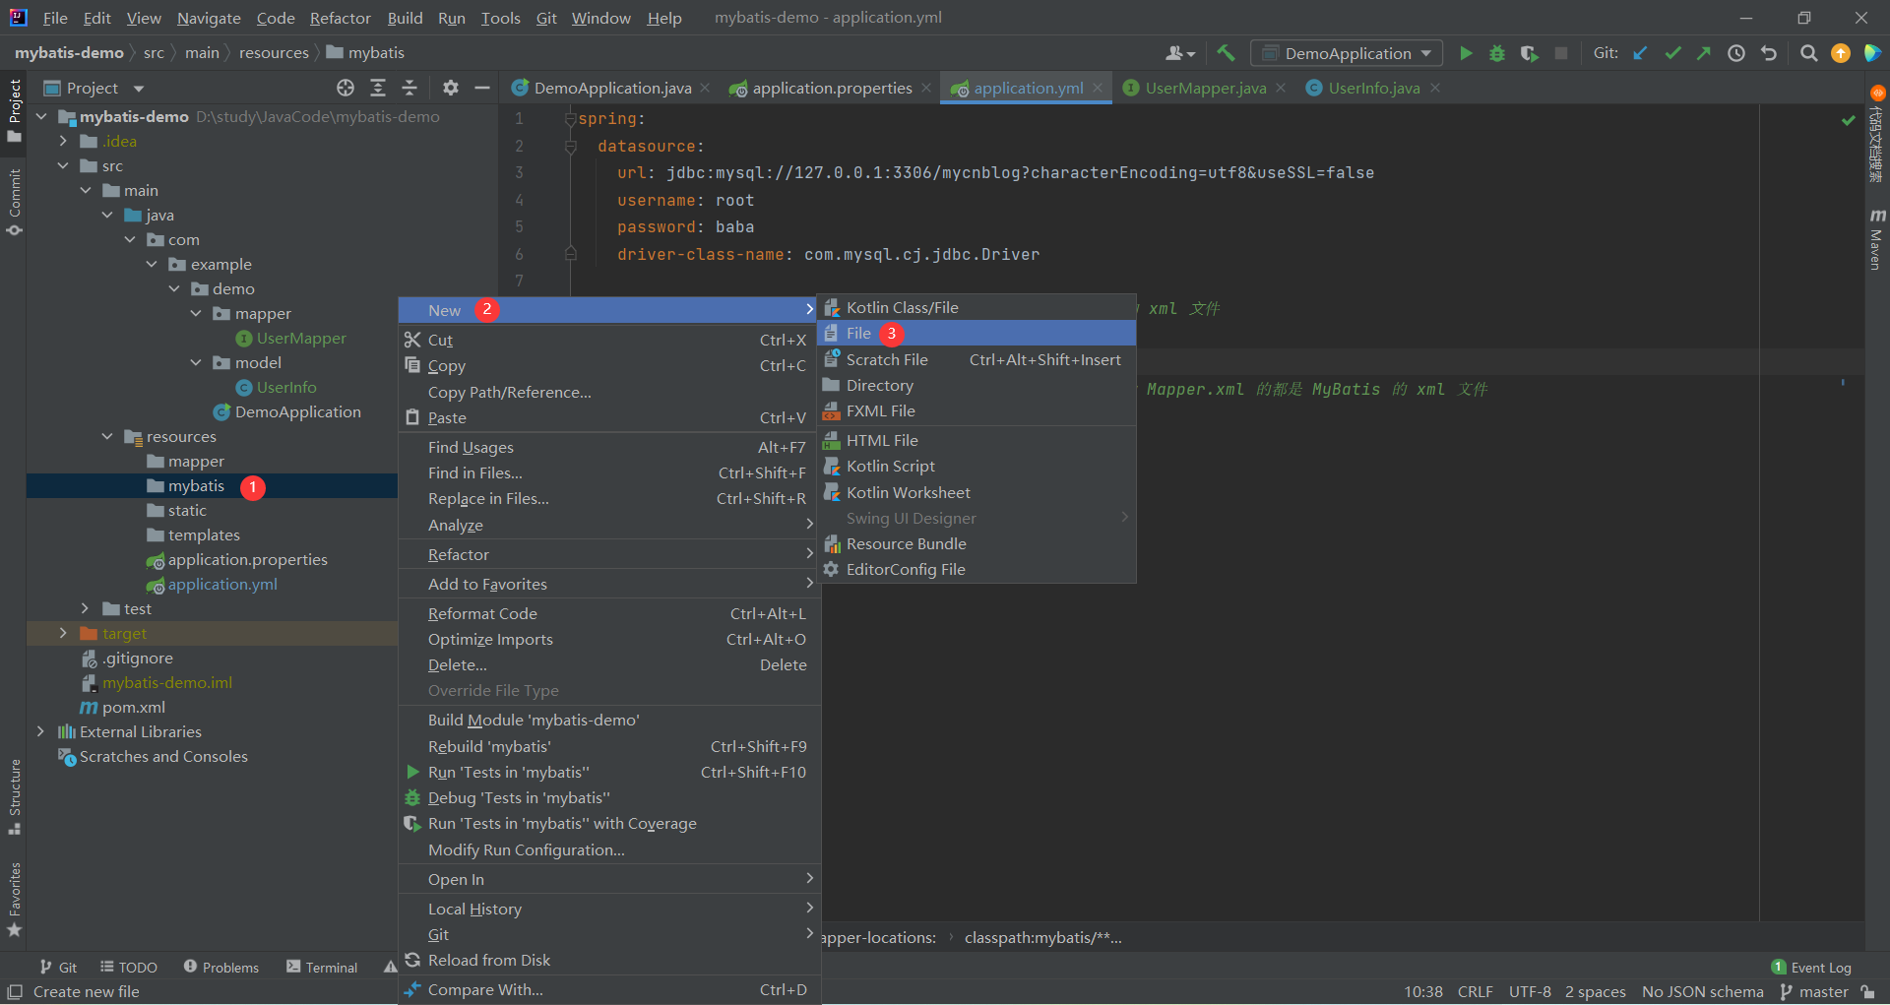Click the lock icon in status bar

[x=1867, y=991]
